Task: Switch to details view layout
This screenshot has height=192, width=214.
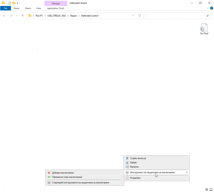Action: [x=207, y=189]
